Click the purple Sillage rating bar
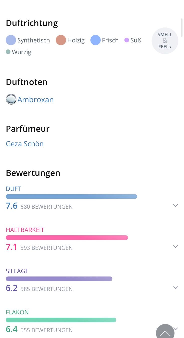Viewport: 184px width, 338px height. click(59, 279)
